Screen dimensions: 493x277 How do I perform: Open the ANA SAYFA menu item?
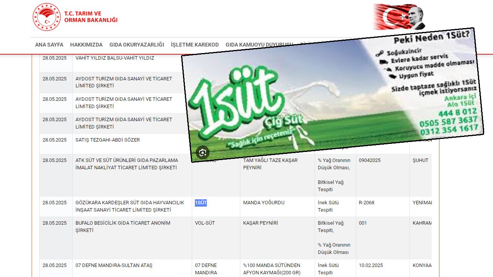49,45
